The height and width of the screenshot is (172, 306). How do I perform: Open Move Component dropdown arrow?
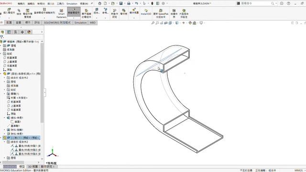[74, 18]
